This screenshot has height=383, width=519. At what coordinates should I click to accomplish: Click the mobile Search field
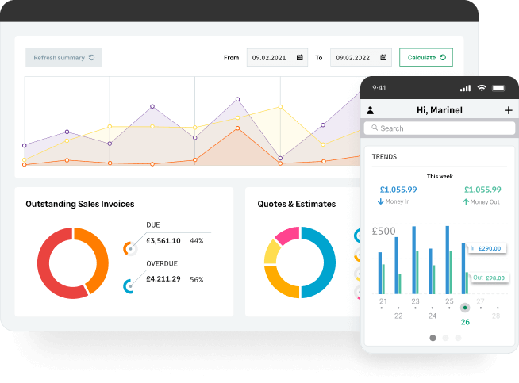click(440, 128)
